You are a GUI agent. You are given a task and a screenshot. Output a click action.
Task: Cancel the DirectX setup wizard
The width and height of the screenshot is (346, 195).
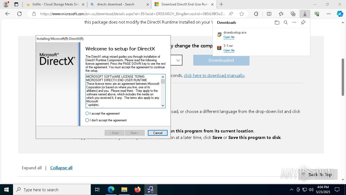pos(158,133)
